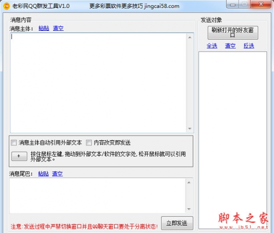The image size is (274, 233).
Task: Click message tail scrollbar down arrow
Action: pos(189,209)
